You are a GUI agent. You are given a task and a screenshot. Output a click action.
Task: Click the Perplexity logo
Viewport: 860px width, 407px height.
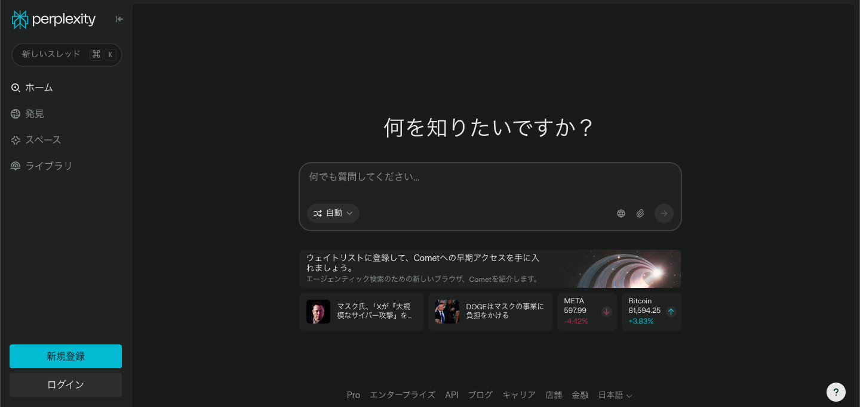(54, 20)
